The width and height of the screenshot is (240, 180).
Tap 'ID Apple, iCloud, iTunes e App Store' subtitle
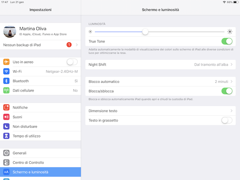click(43, 34)
